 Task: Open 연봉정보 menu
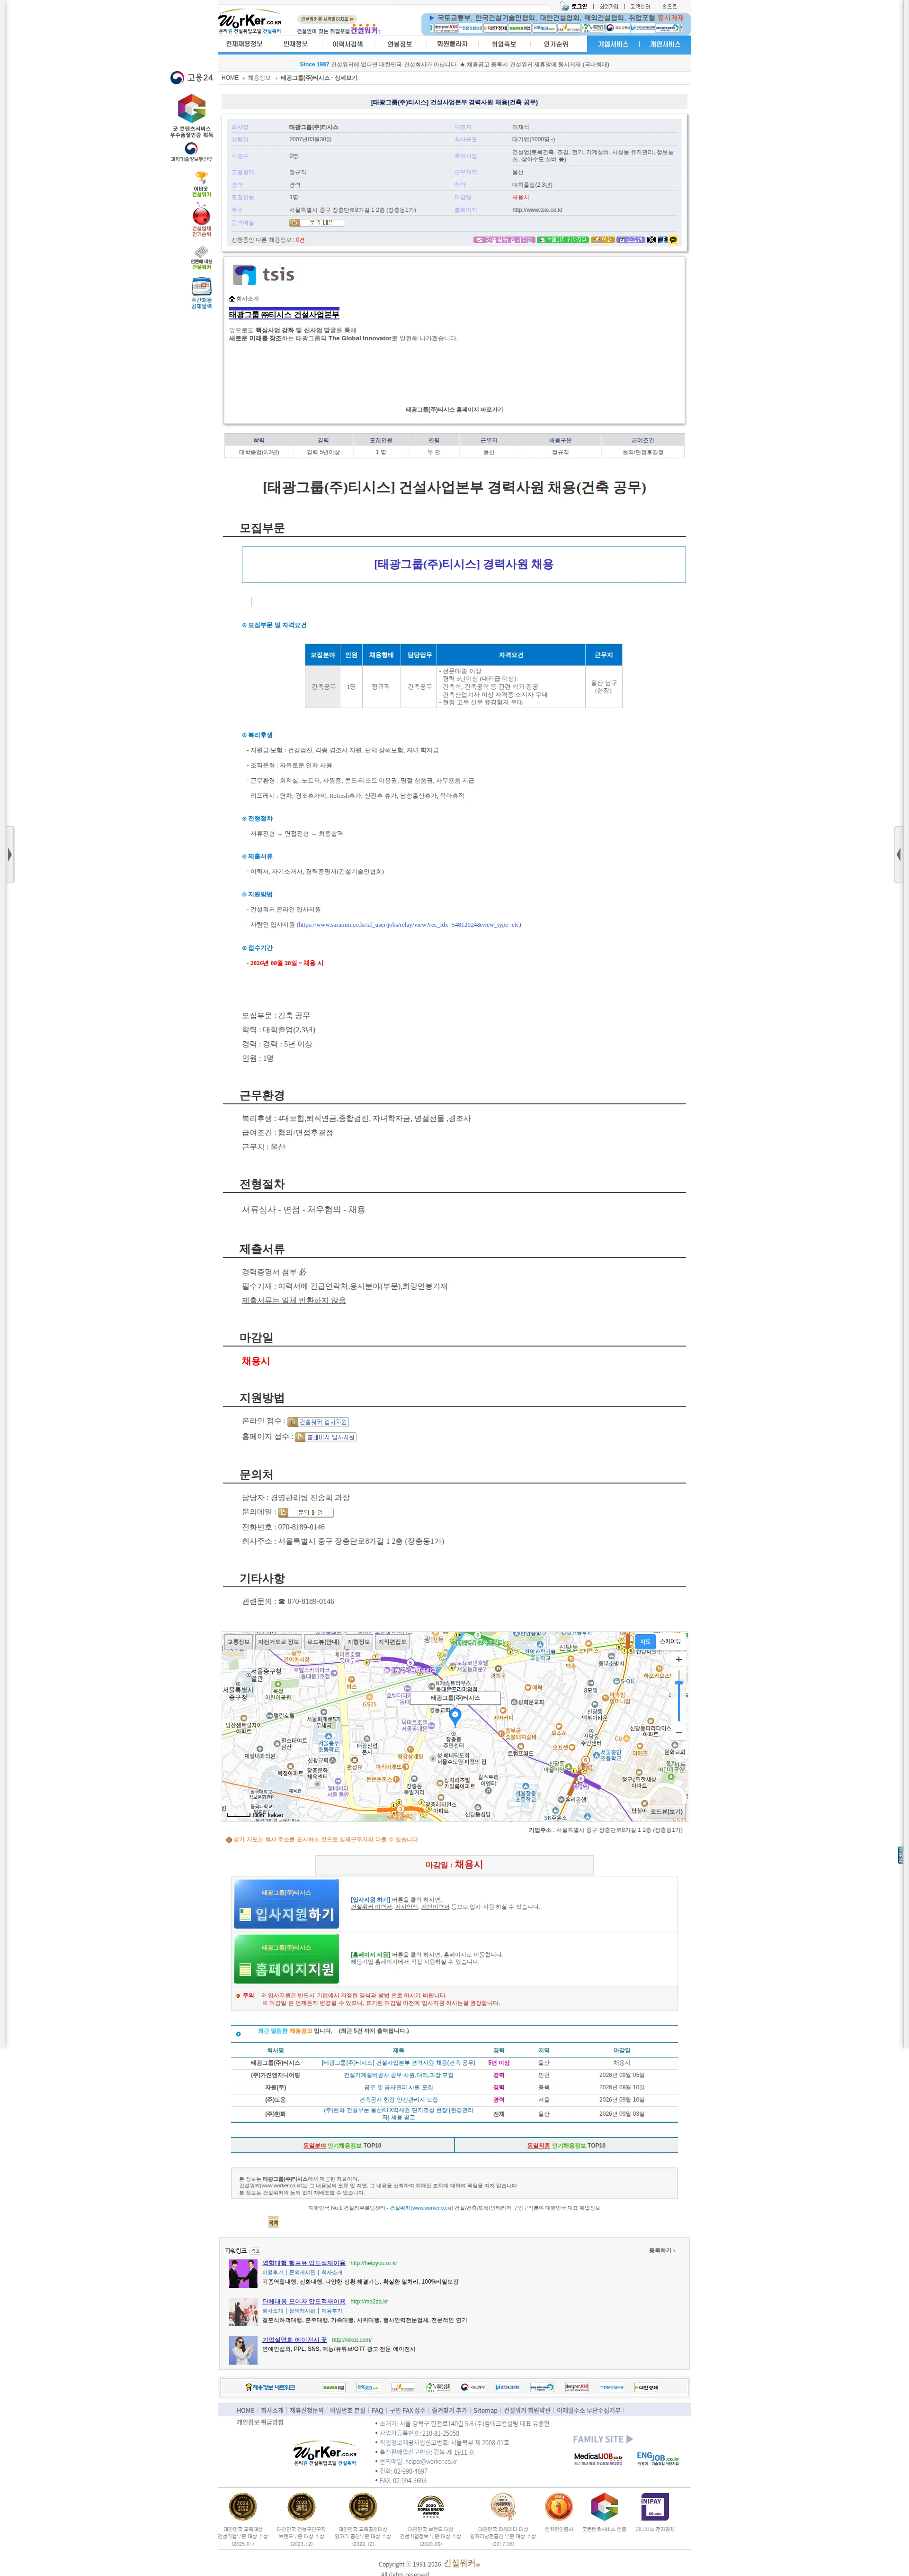coord(400,44)
